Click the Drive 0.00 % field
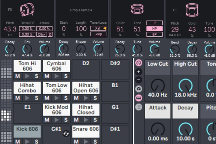The image size is (216, 144). 27,29
